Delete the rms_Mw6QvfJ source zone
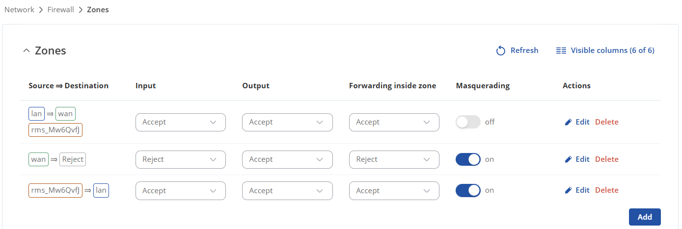The width and height of the screenshot is (682, 229). click(x=607, y=190)
